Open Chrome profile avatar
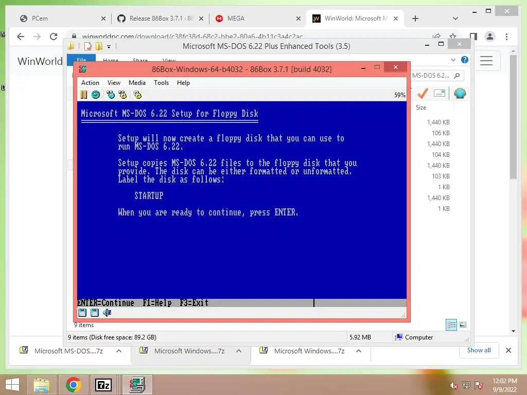Screen dimensions: 527x395 490,37
